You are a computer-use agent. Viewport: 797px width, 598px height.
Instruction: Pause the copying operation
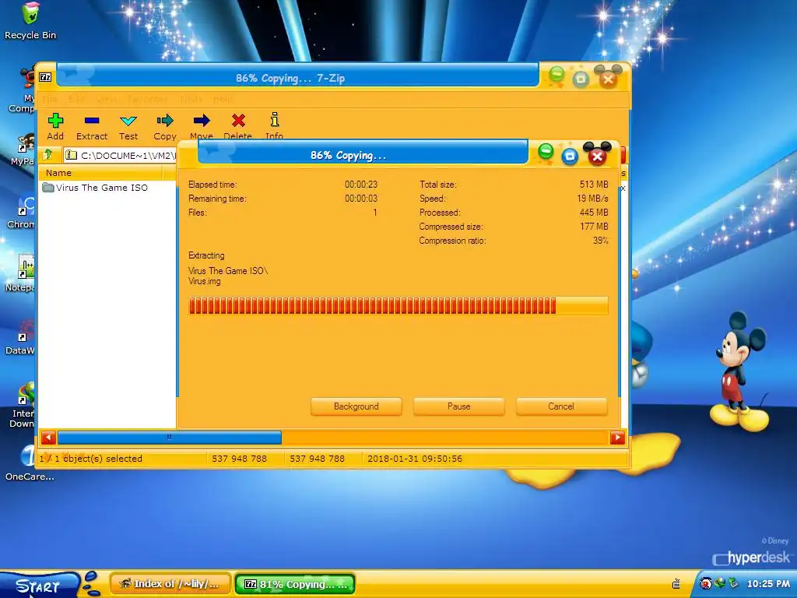tap(459, 406)
